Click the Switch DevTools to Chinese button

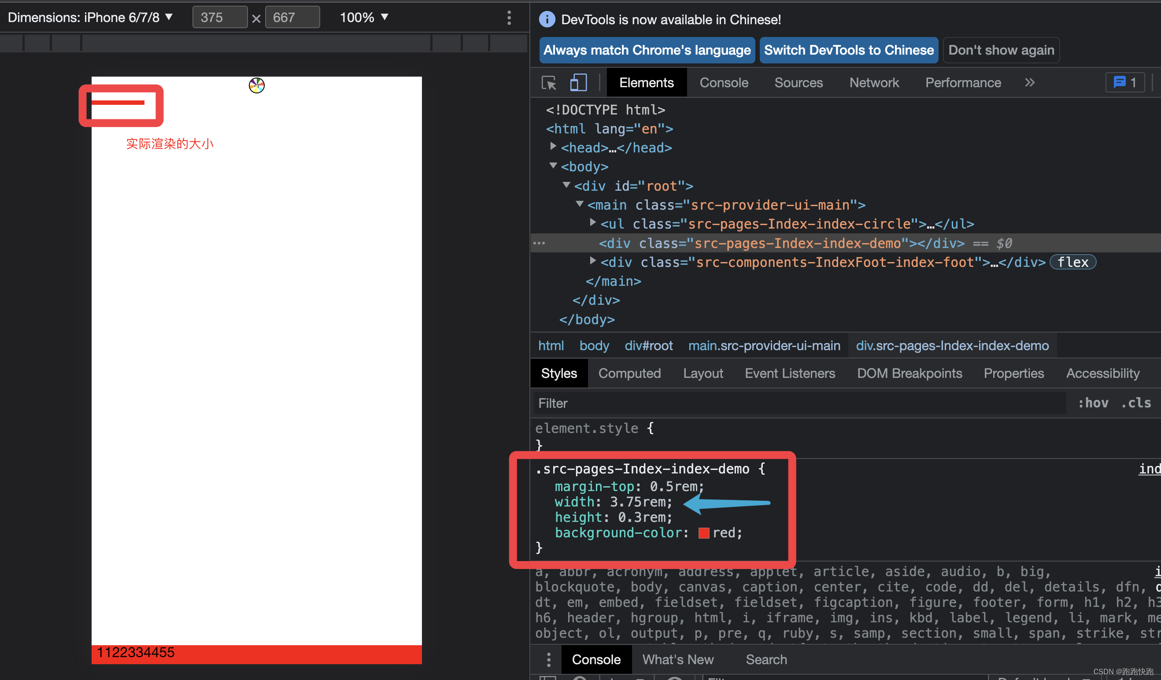(849, 50)
